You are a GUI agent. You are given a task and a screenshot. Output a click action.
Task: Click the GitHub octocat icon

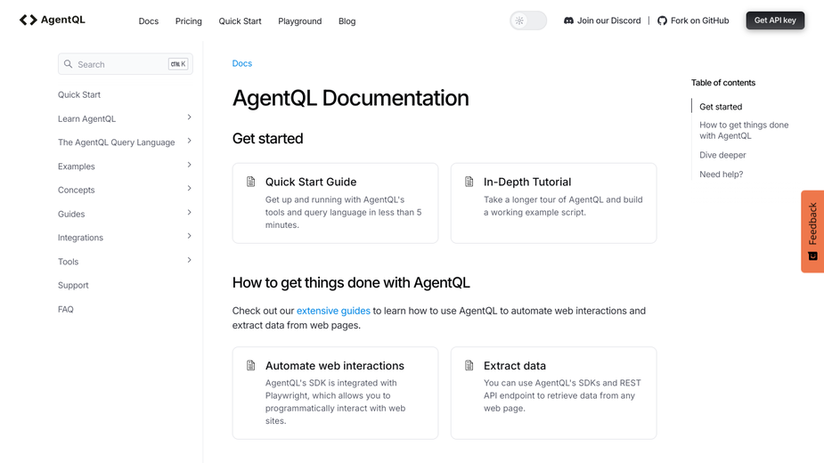[x=662, y=20]
